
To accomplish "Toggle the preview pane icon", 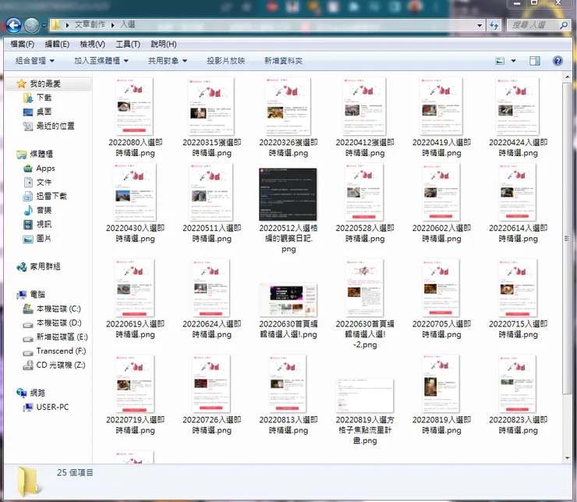I will click(535, 61).
